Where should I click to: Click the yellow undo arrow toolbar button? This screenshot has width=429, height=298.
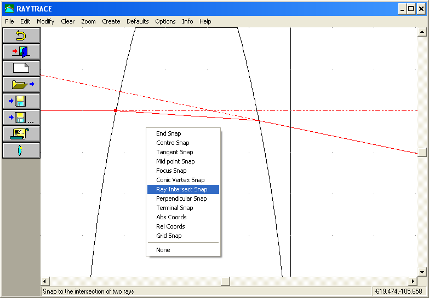pos(21,36)
